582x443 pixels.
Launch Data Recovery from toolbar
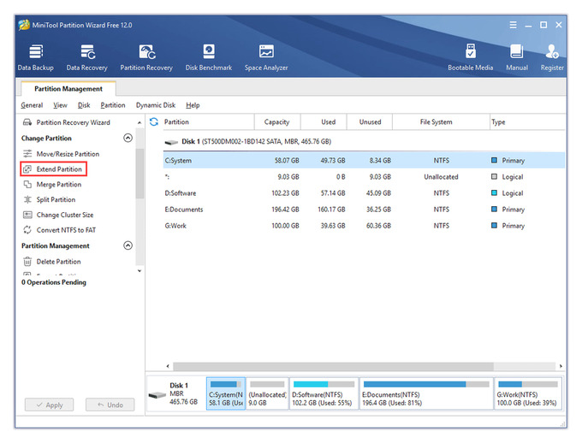tap(86, 57)
